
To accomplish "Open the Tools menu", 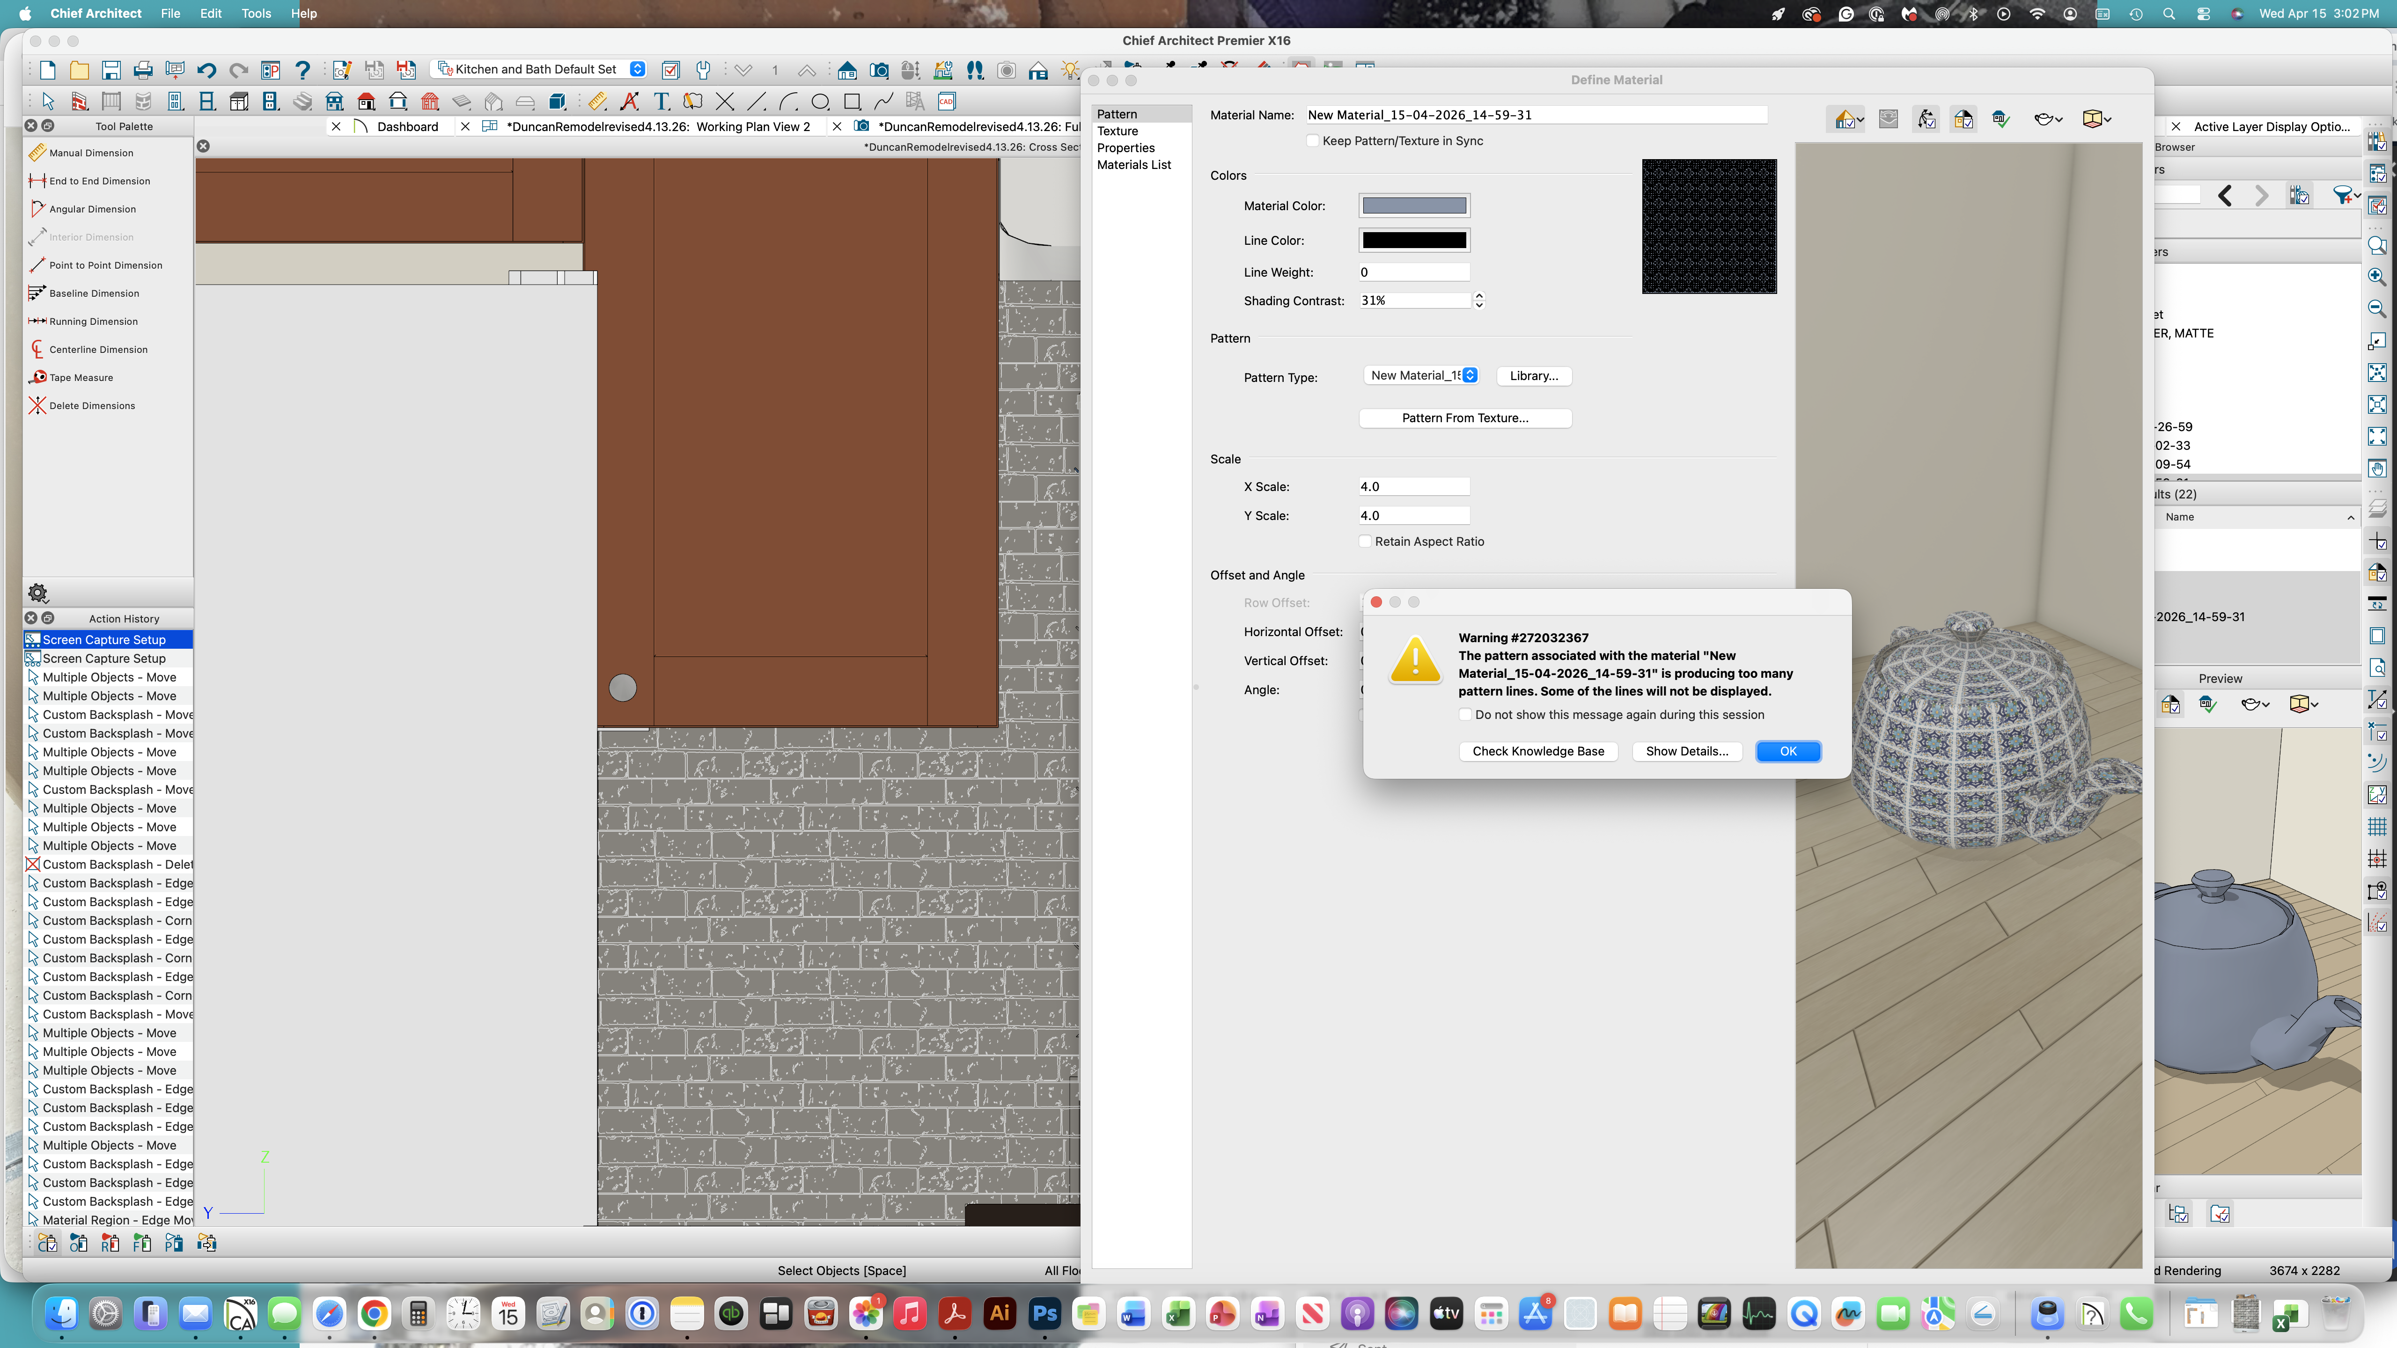I will (x=256, y=13).
